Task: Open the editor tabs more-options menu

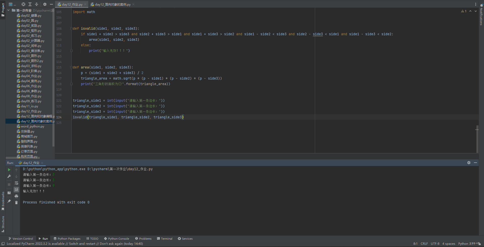Action: [x=476, y=4]
